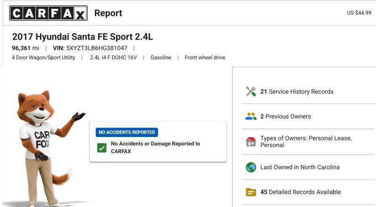Click the wrench service history icon
This screenshot has width=376, height=207.
[x=251, y=92]
